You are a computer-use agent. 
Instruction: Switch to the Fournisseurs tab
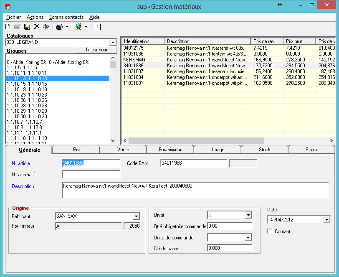pos(171,150)
